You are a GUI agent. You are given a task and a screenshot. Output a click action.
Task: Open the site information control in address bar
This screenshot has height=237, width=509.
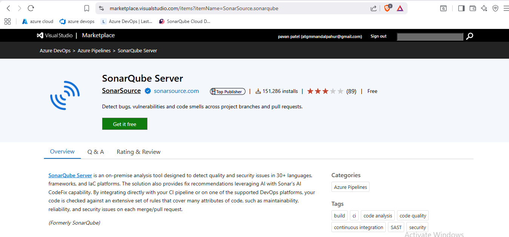click(x=101, y=8)
